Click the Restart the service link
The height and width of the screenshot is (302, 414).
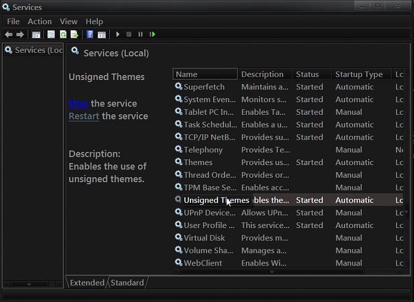pyautogui.click(x=84, y=116)
